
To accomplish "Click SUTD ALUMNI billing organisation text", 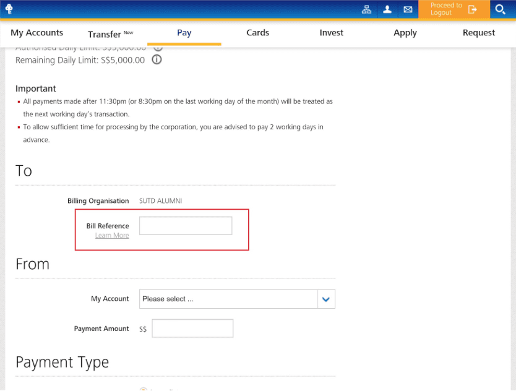I will (160, 201).
